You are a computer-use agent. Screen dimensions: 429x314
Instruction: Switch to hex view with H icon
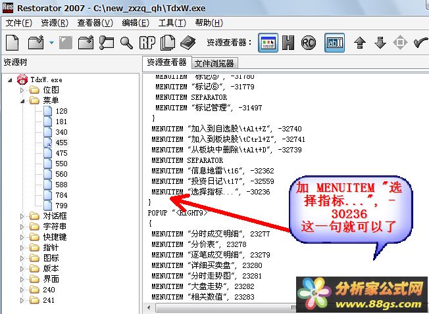[288, 43]
